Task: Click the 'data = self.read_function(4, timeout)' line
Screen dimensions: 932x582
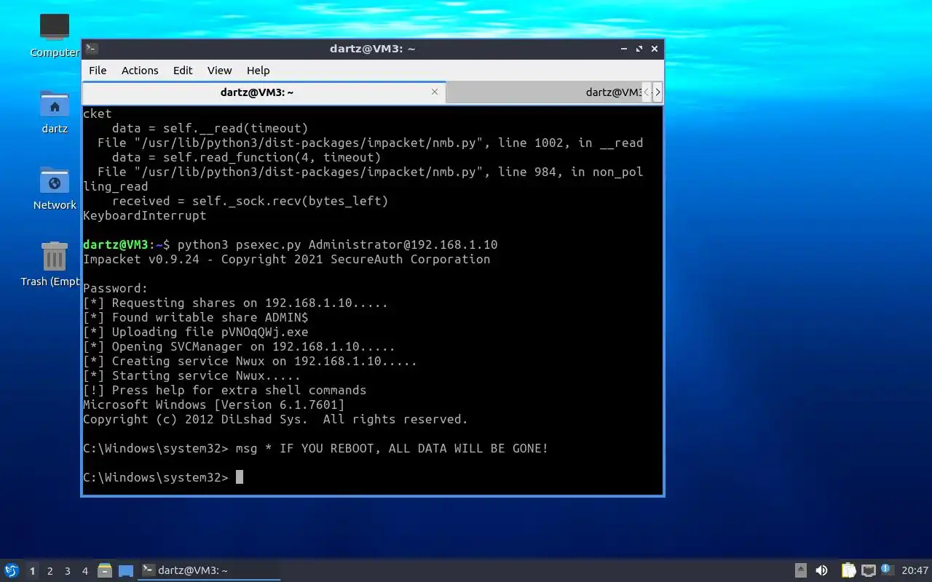Action: point(247,157)
